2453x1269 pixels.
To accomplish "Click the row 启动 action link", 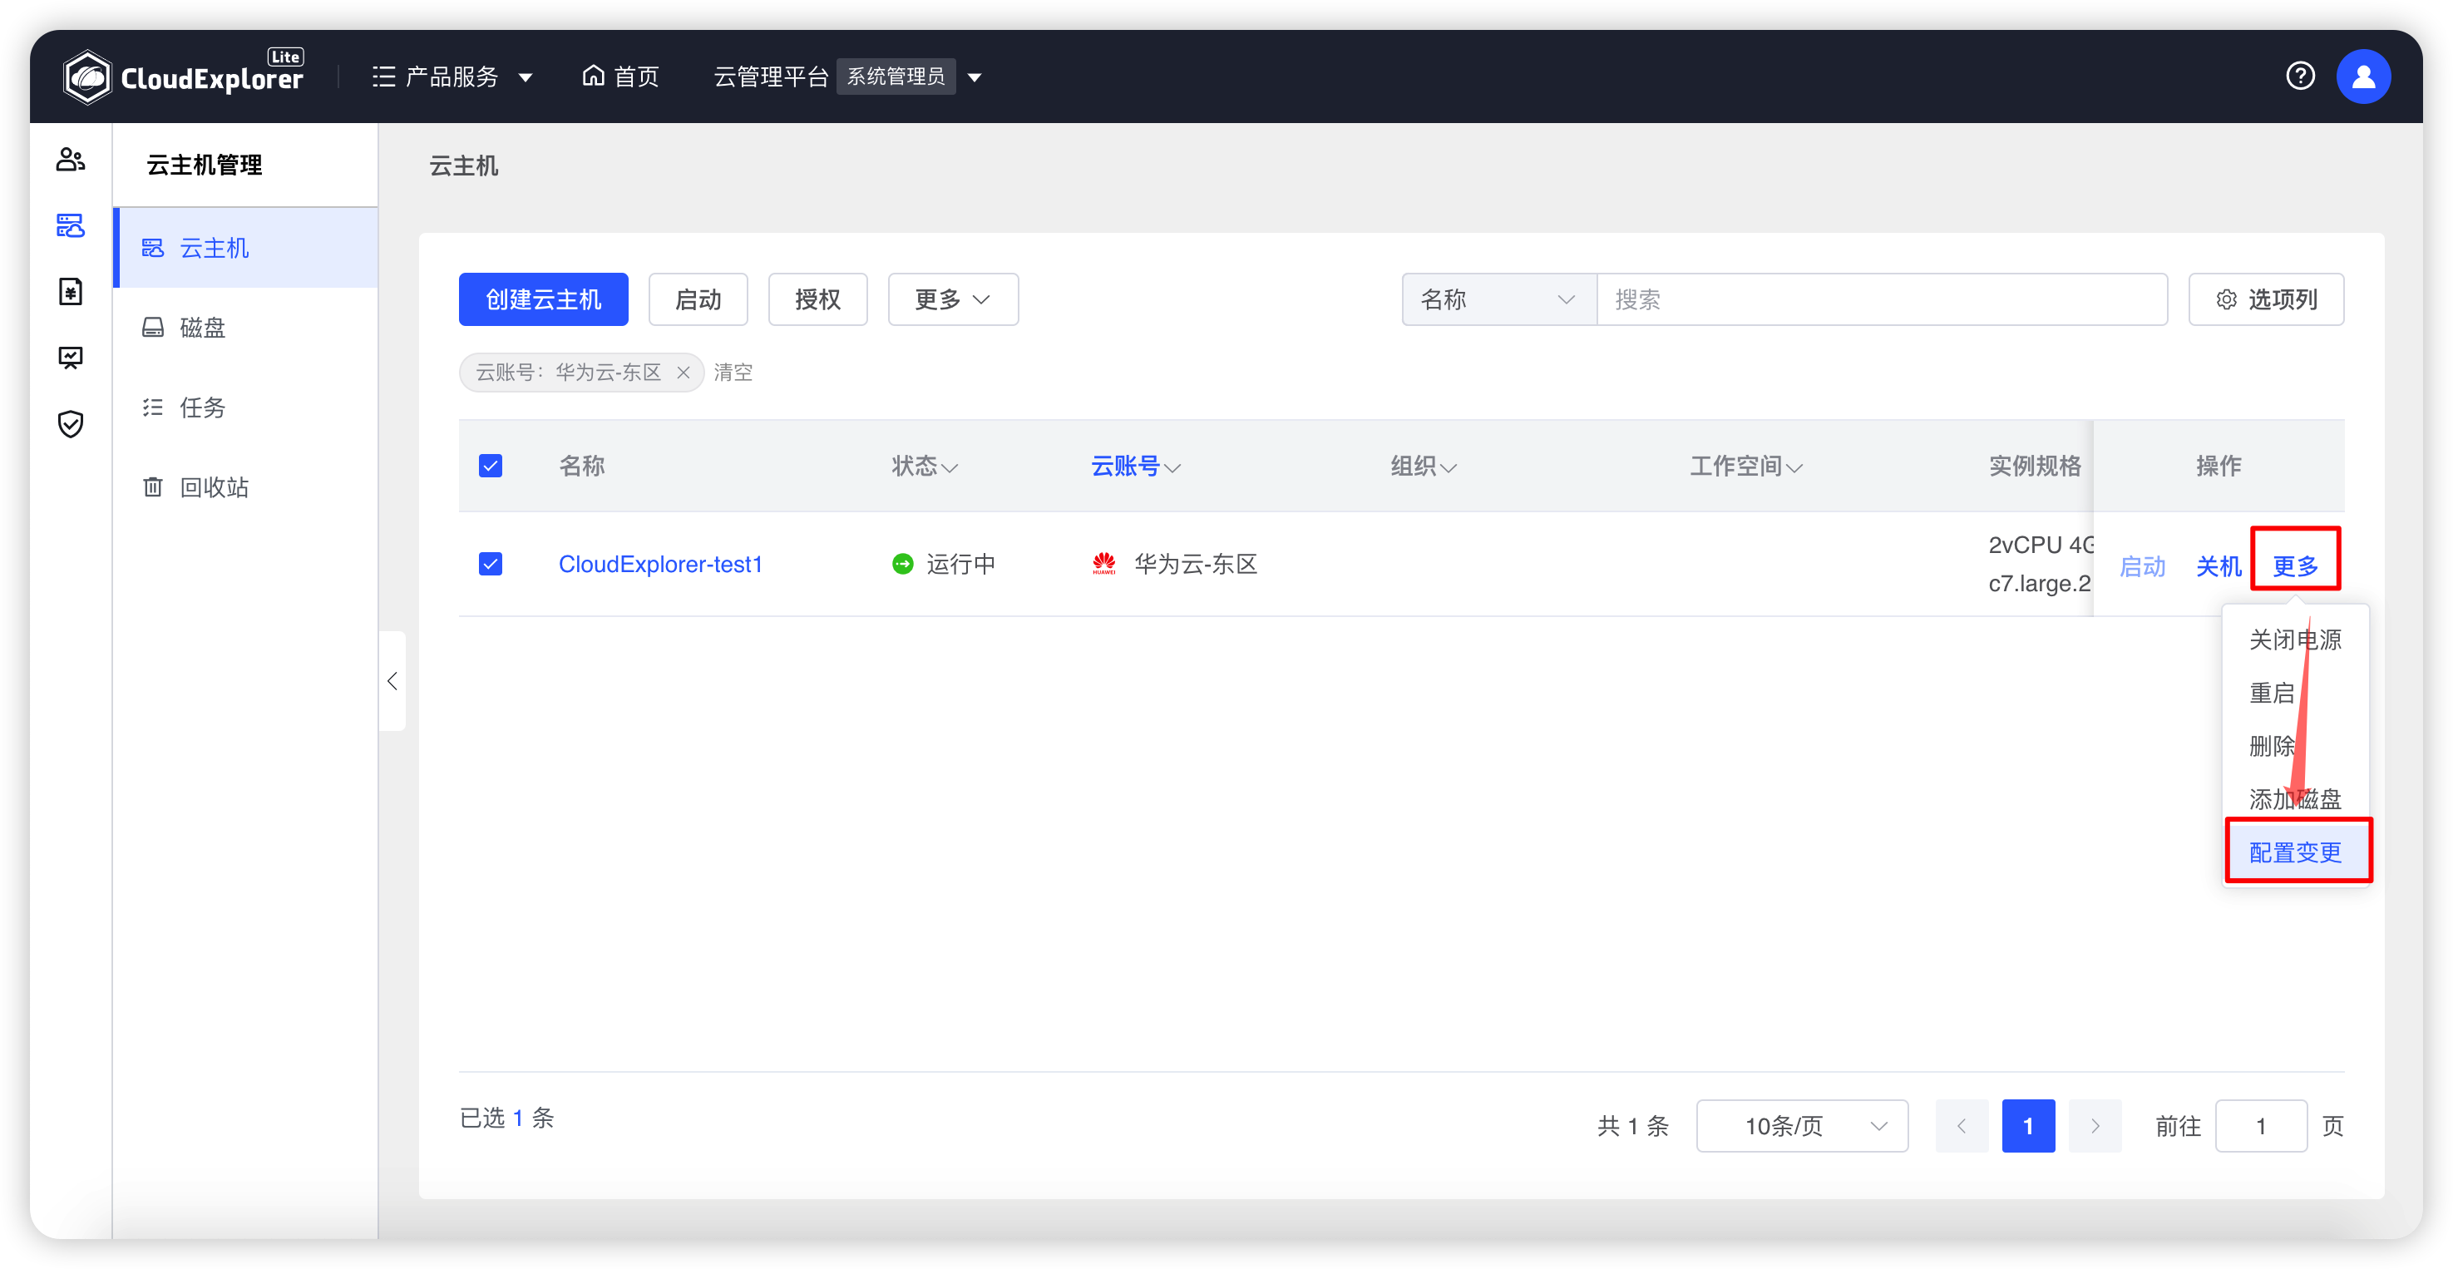I will click(x=2143, y=566).
